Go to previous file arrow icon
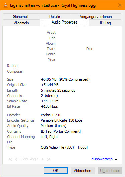This screenshot has width=125, height=177. (x=16, y=159)
